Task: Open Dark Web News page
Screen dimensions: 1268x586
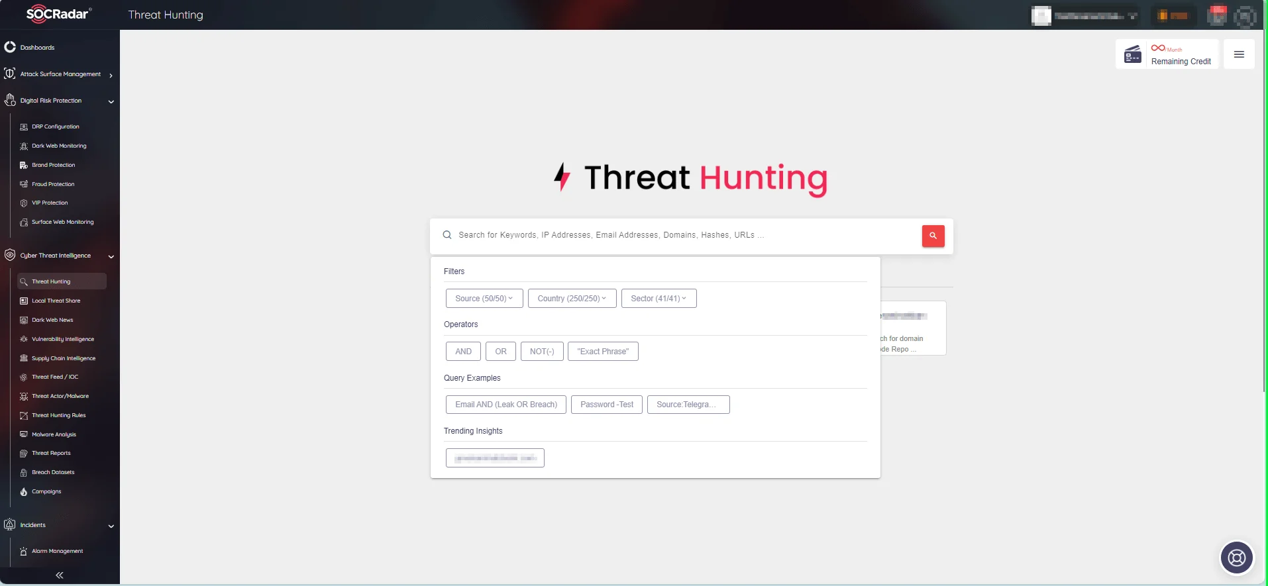Action: point(52,320)
